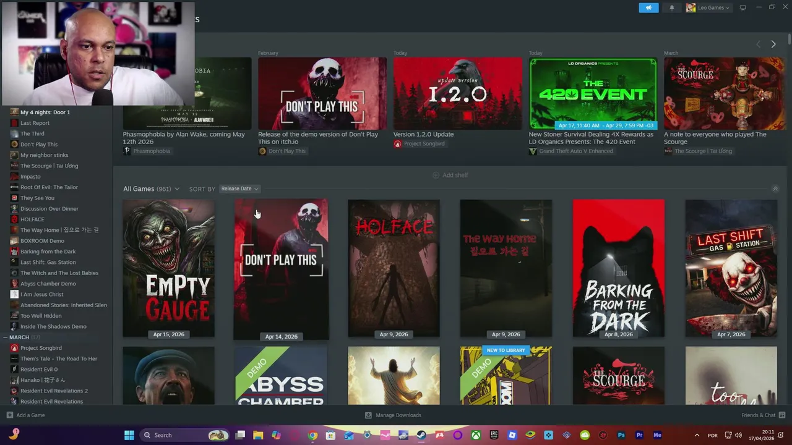The height and width of the screenshot is (445, 792).
Task: Open Media Encoder from the taskbar
Action: tap(657, 435)
